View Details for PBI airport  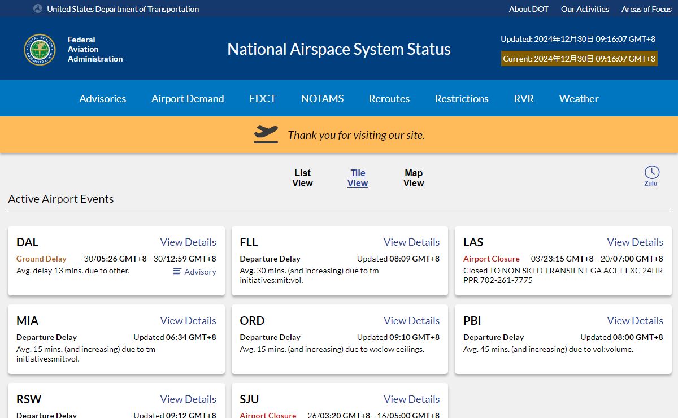[635, 320]
